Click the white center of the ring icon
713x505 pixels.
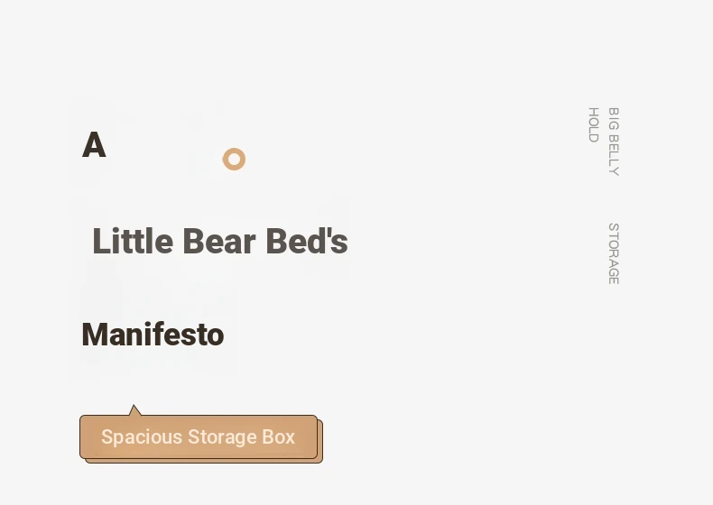point(234,160)
